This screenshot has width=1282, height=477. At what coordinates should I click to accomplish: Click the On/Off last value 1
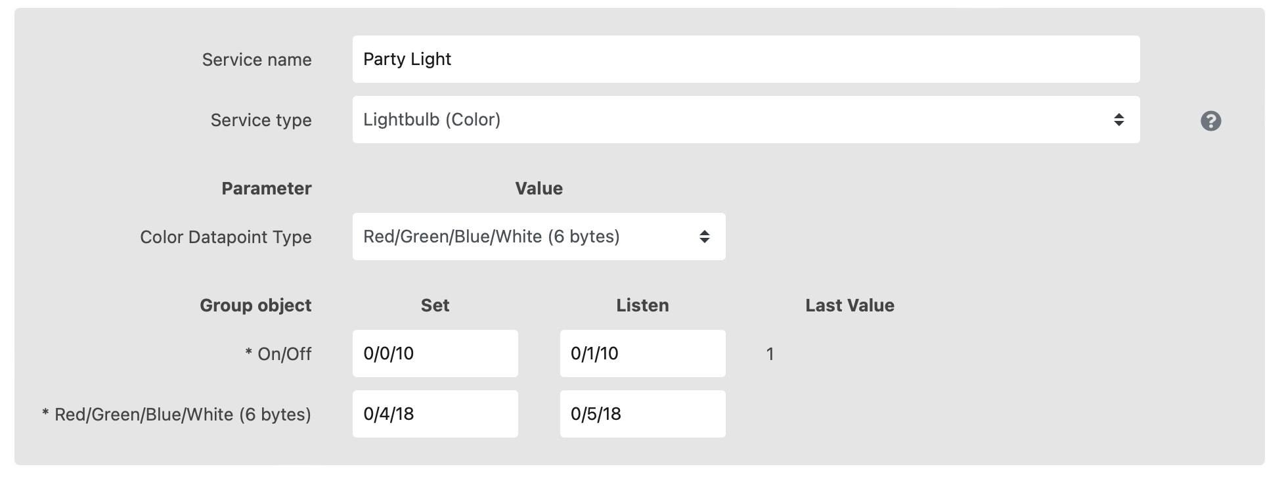click(x=770, y=354)
